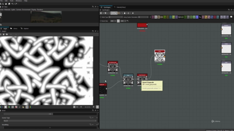234x131 pixels.
Task: Open the 3D View Display menu
Action: tap(34, 9)
